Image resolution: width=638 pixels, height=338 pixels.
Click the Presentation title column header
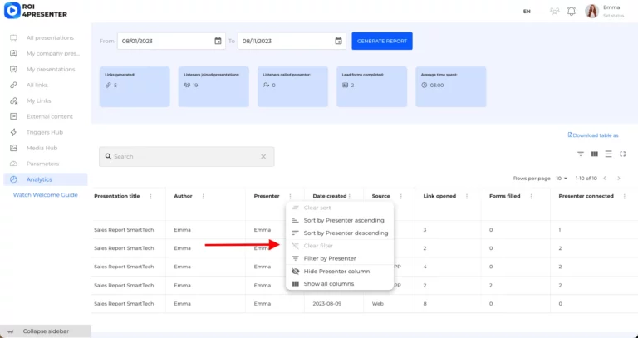(117, 196)
